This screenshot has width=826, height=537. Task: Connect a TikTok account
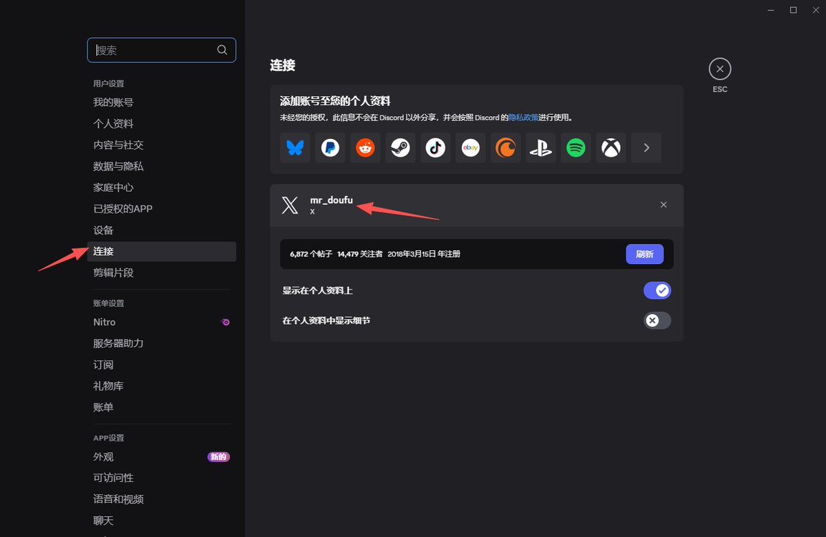click(436, 148)
